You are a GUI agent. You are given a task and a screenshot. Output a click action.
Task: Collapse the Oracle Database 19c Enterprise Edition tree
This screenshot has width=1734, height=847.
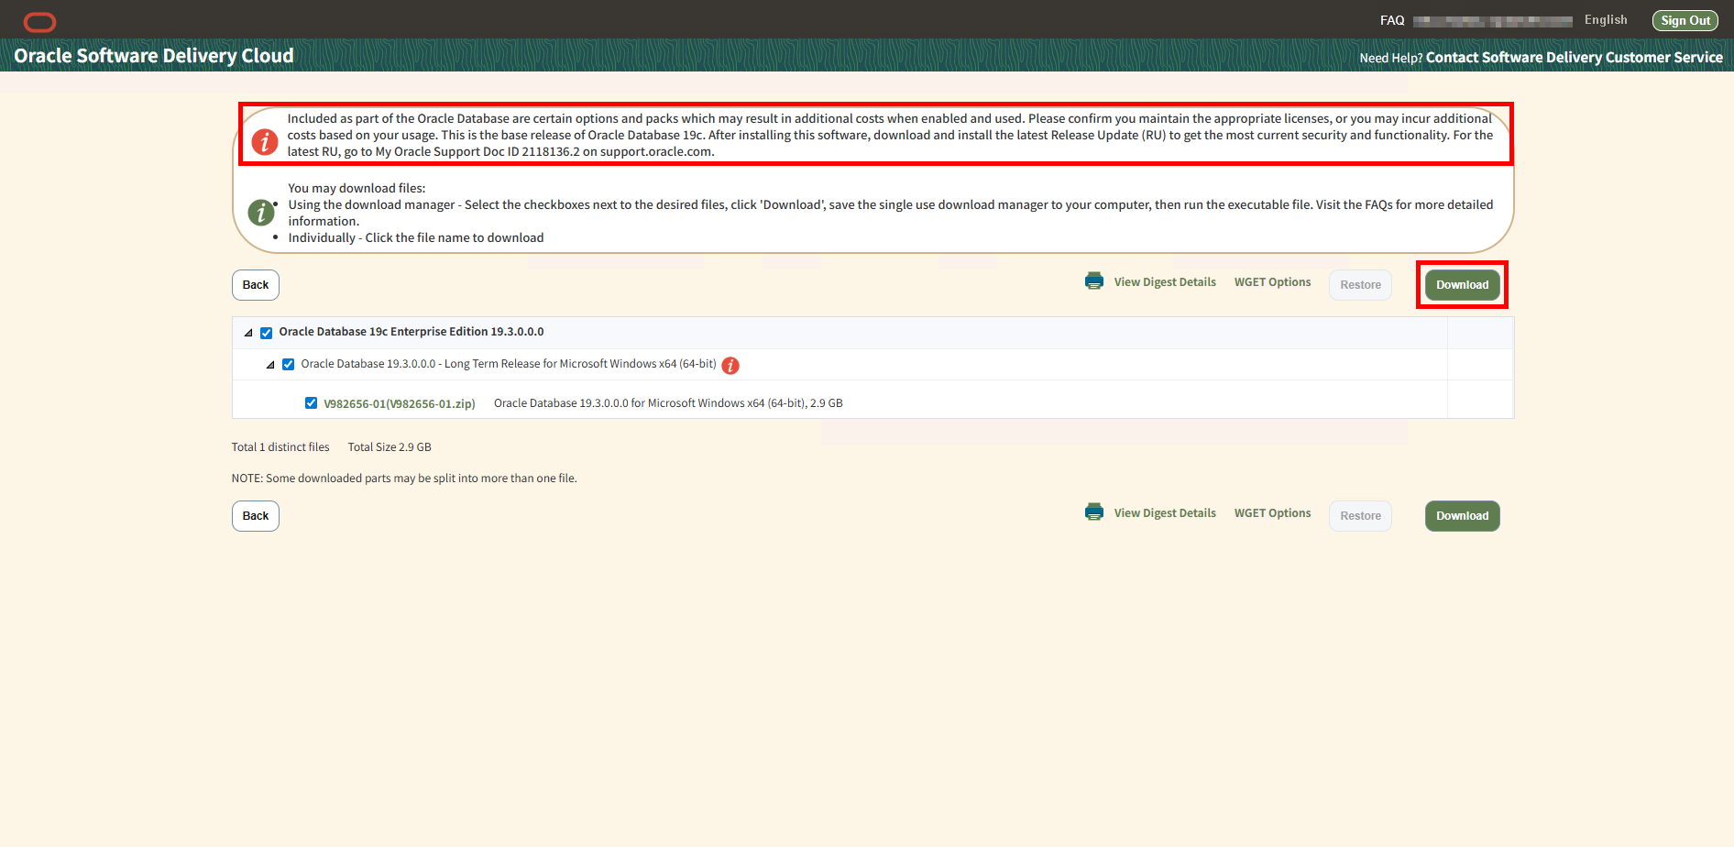pos(248,333)
